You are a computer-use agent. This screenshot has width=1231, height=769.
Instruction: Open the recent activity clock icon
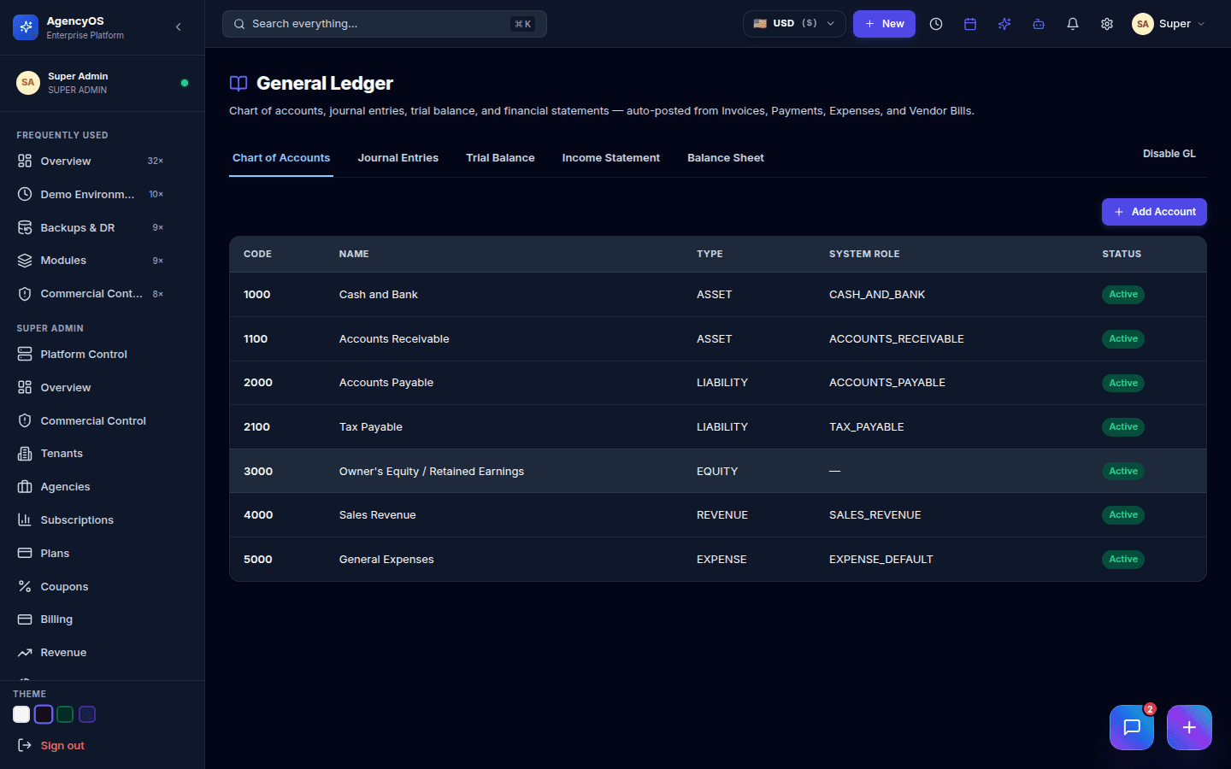936,24
